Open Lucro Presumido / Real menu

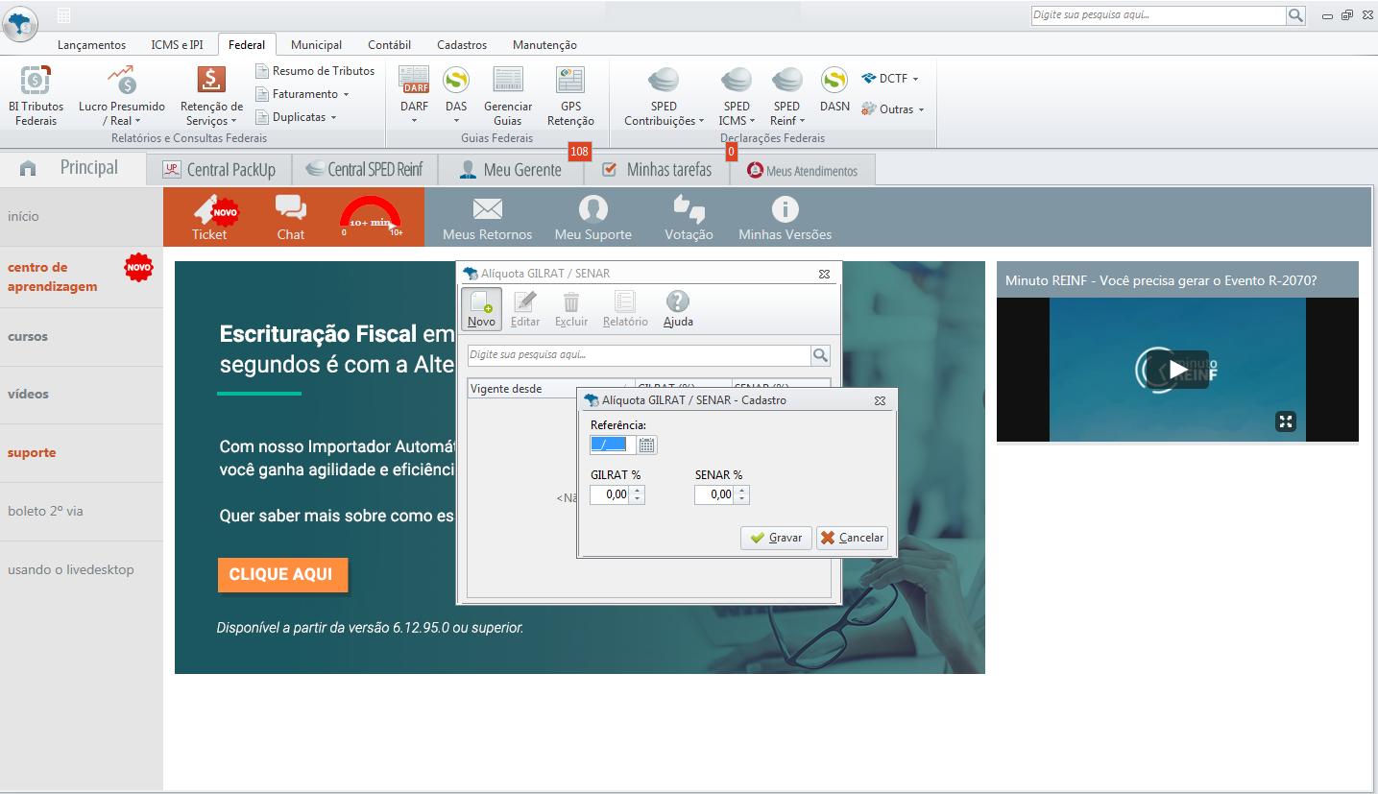tap(121, 96)
